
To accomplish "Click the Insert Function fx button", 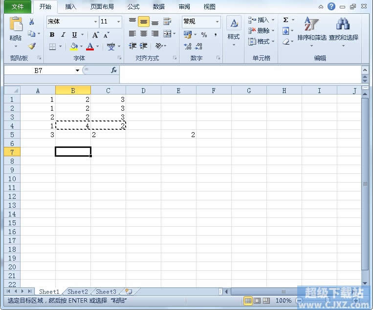I will tap(114, 70).
